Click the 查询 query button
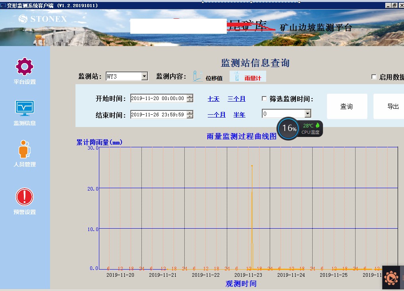The height and width of the screenshot is (291, 404). [x=346, y=106]
